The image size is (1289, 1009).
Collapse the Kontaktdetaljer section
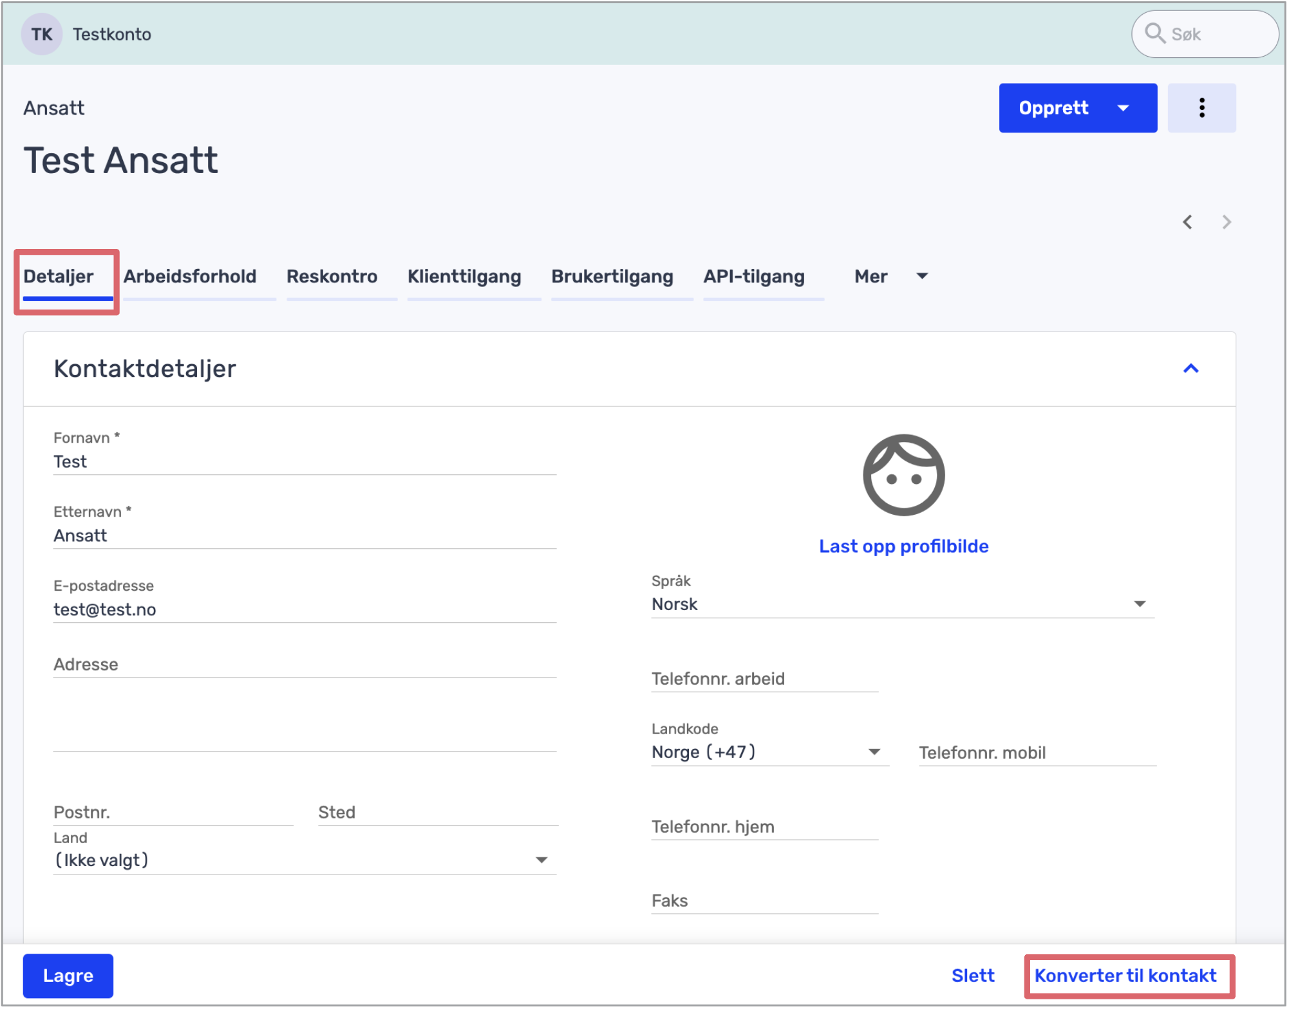(x=1190, y=369)
